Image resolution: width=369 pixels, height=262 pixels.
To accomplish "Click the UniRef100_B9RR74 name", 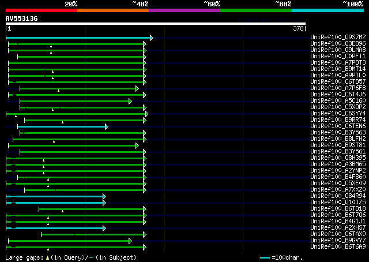I will [x=338, y=120].
